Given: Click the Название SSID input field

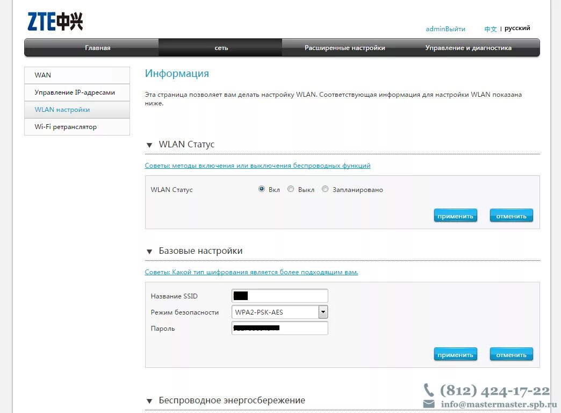Looking at the screenshot, I should (x=279, y=295).
